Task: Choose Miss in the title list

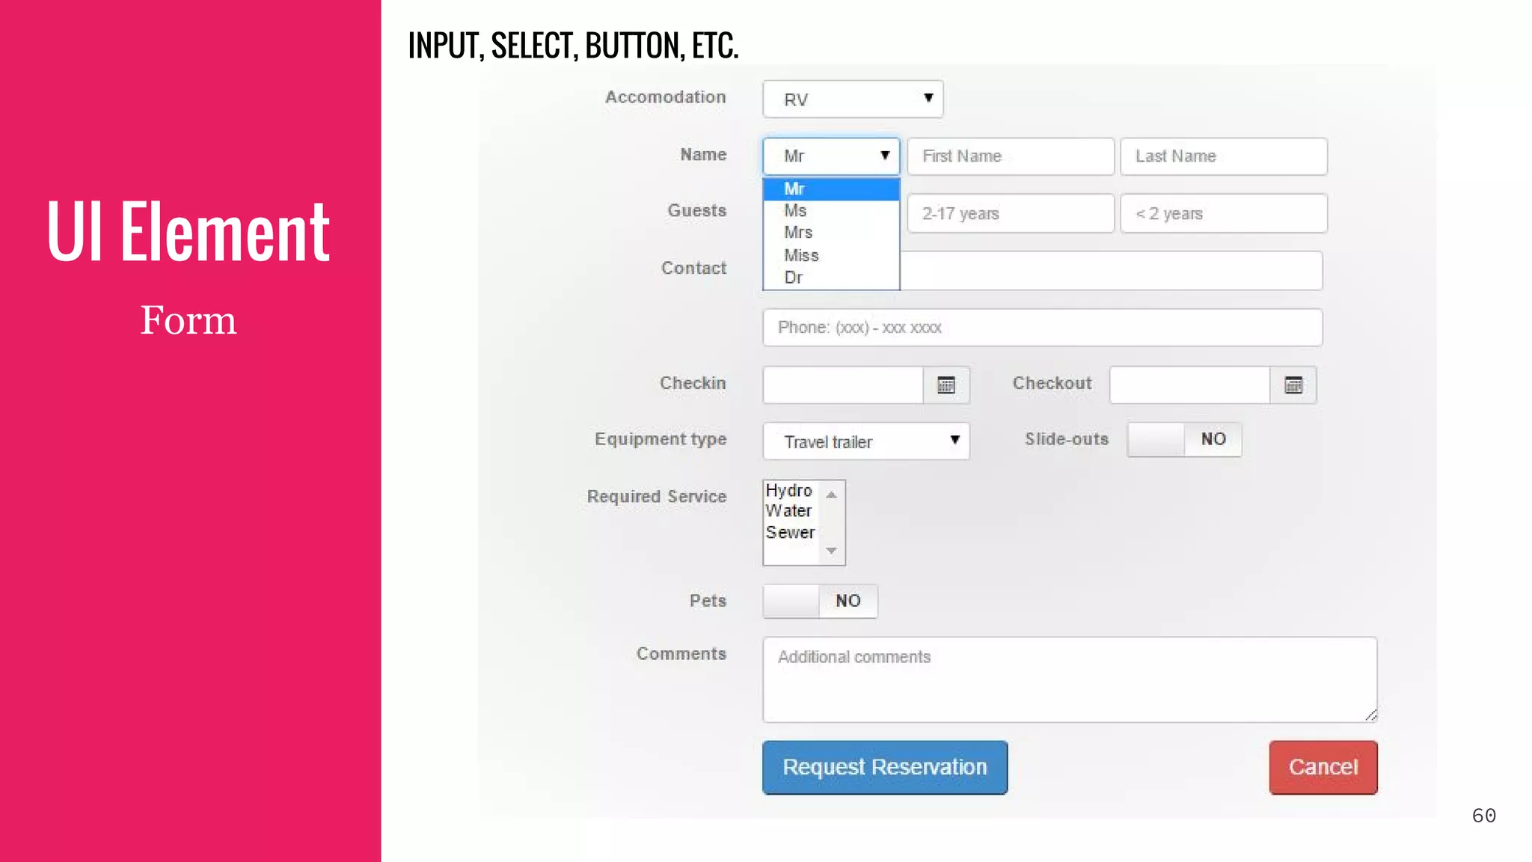Action: click(831, 255)
